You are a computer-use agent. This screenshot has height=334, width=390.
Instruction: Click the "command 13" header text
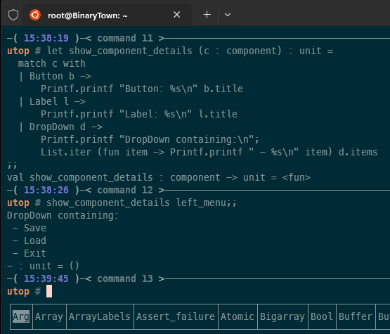tap(125, 278)
